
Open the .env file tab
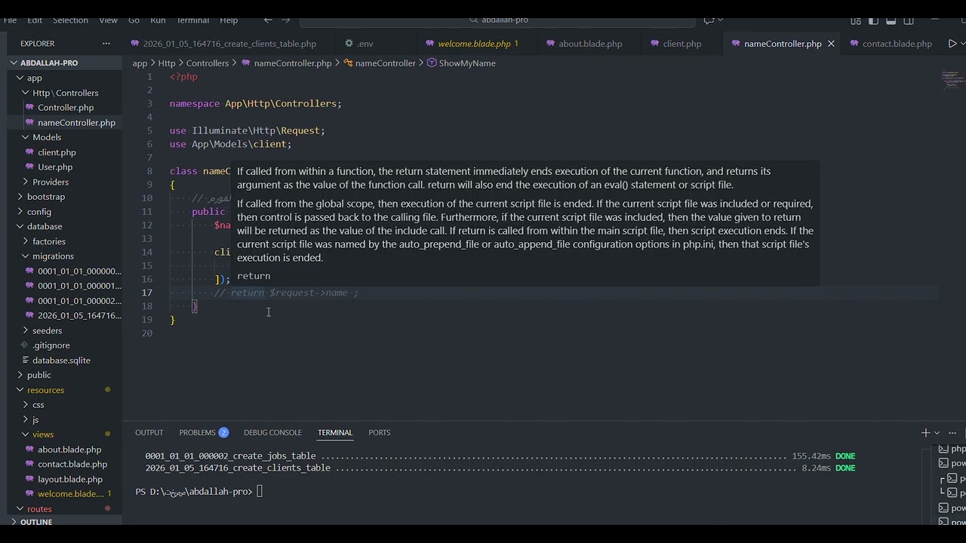[365, 44]
